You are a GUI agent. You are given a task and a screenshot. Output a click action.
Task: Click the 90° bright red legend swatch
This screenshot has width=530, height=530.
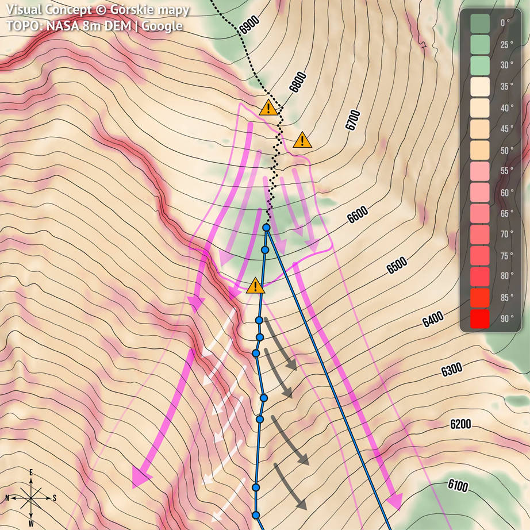tap(479, 318)
